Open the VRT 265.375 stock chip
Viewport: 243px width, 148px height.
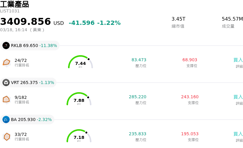pos(29,82)
